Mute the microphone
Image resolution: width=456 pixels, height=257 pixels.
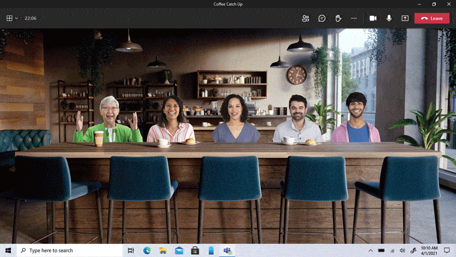coord(389,18)
